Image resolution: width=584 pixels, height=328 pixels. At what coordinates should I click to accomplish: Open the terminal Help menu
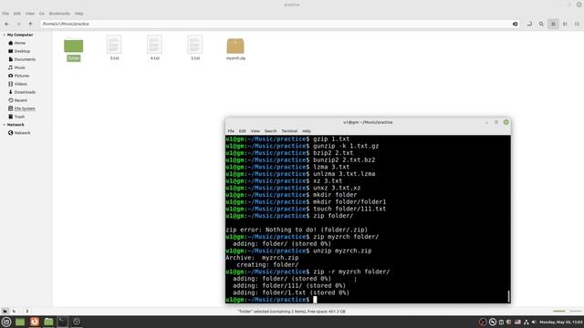(307, 131)
